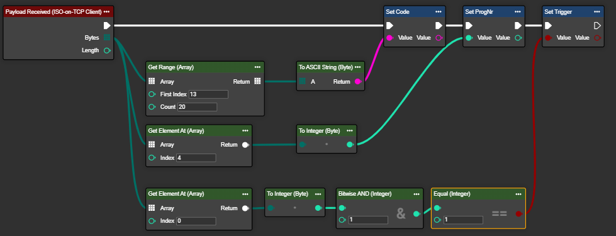Select the Set Trigger node header

click(x=573, y=12)
